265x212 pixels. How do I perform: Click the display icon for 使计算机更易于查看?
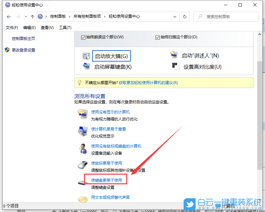click(x=83, y=131)
